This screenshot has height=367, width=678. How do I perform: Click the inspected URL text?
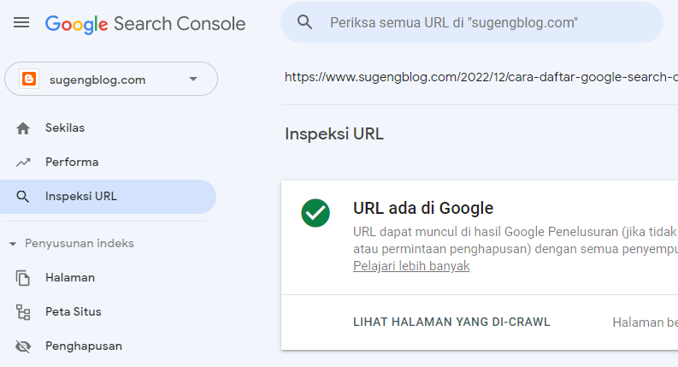[479, 77]
